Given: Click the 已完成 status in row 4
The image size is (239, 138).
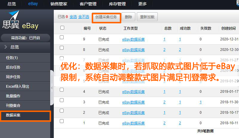Looking at the screenshot, I should click(x=104, y=92).
